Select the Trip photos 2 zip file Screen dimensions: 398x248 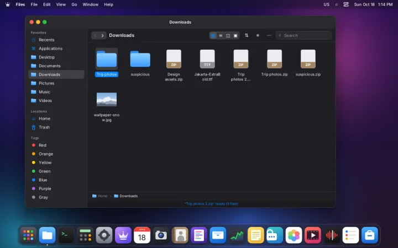click(x=241, y=65)
